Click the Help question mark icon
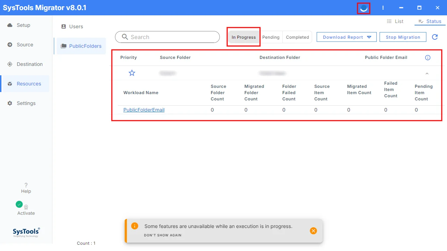 (26, 185)
